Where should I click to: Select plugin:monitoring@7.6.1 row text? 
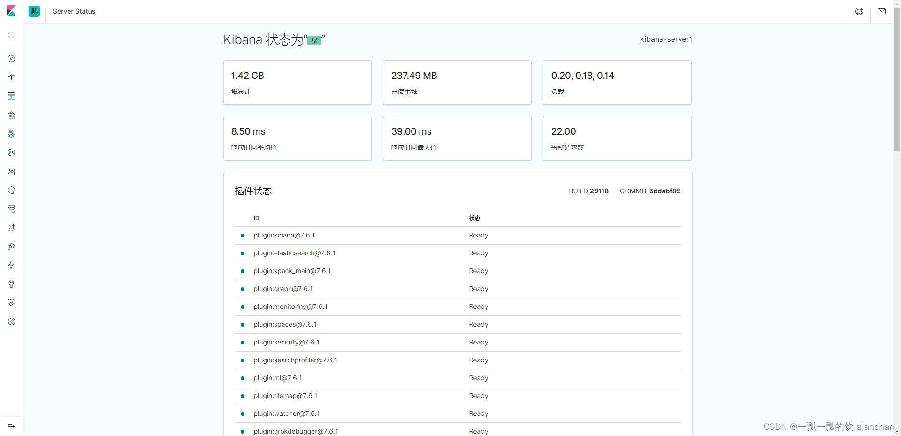[x=291, y=307]
